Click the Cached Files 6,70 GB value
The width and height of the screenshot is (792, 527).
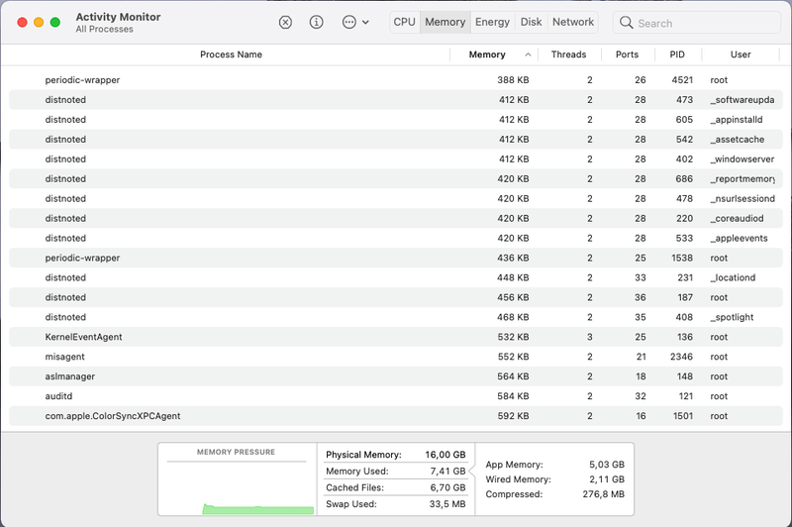tap(447, 487)
